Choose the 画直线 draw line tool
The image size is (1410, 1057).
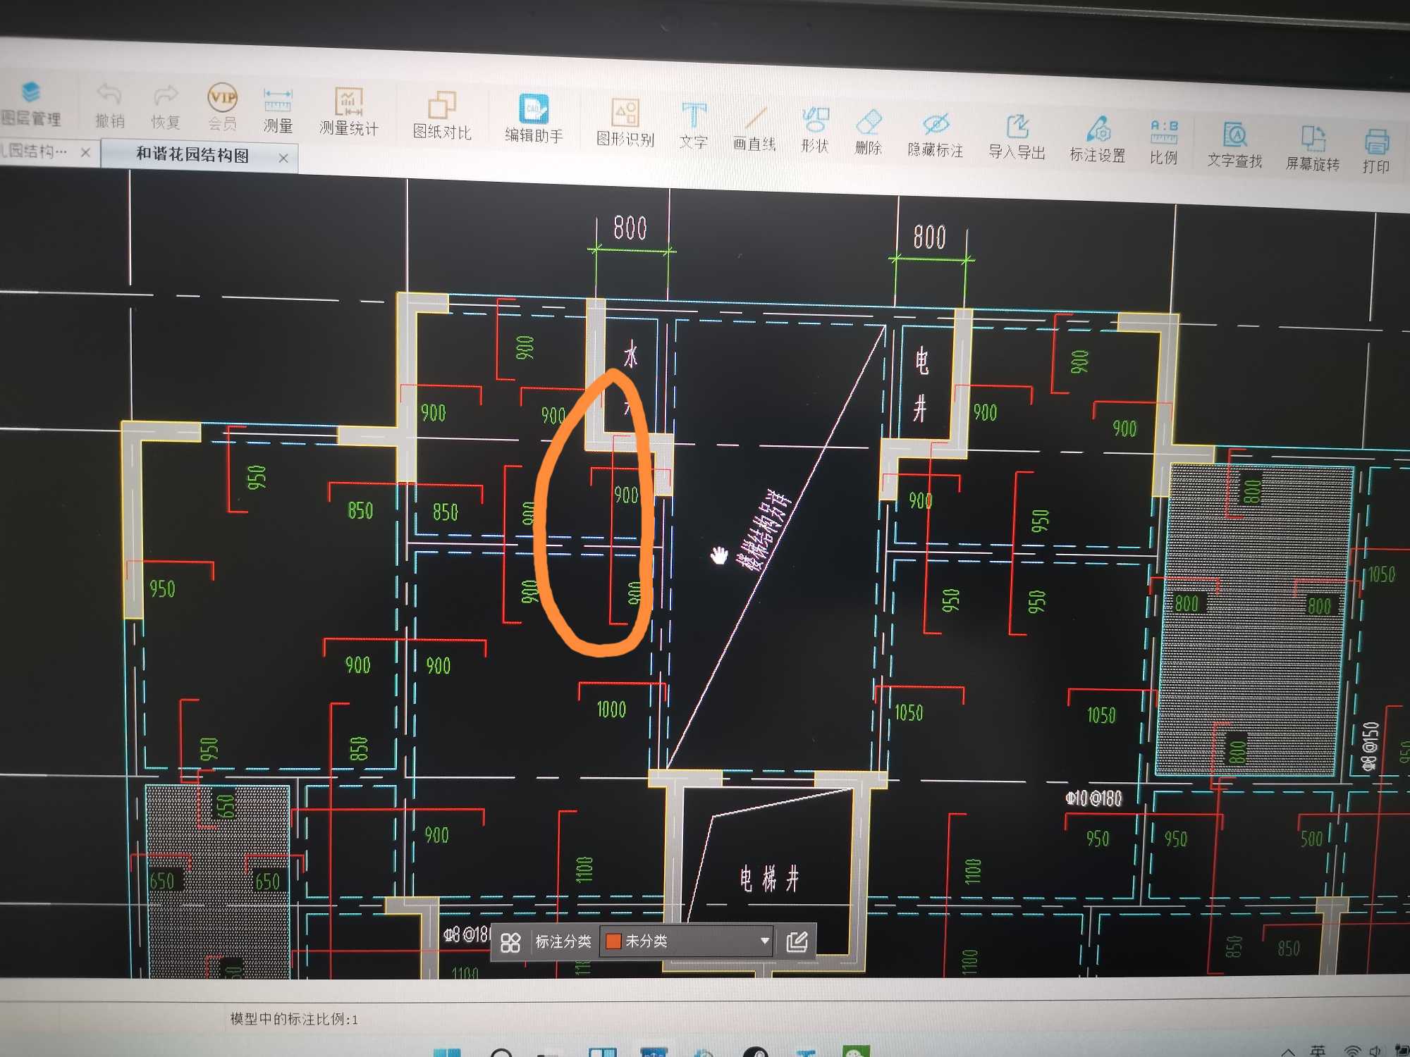pos(754,129)
